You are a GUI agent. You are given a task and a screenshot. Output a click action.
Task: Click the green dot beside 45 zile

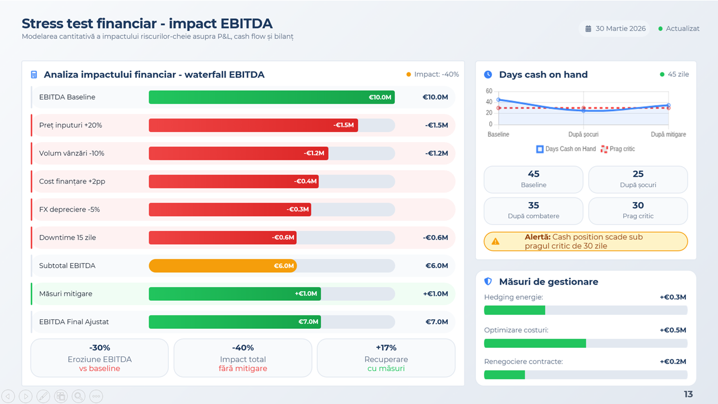coord(662,75)
